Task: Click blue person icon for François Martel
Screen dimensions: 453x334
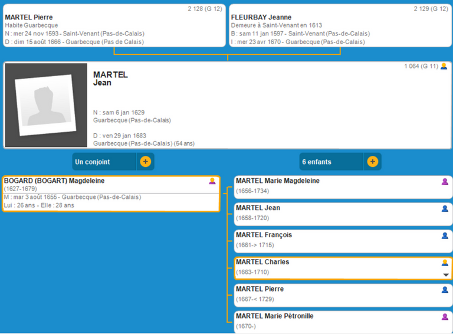Action: 445,235
